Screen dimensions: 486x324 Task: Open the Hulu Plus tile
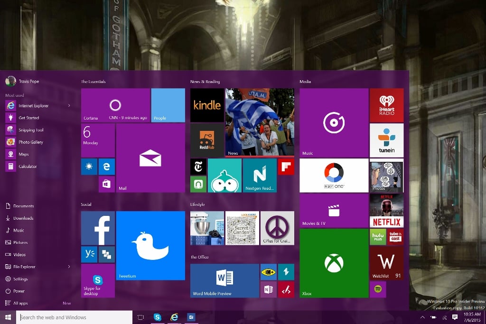(378, 237)
